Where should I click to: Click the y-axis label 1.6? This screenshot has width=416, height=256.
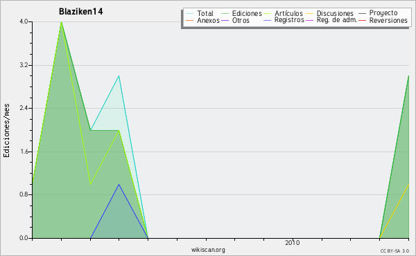tap(24, 152)
